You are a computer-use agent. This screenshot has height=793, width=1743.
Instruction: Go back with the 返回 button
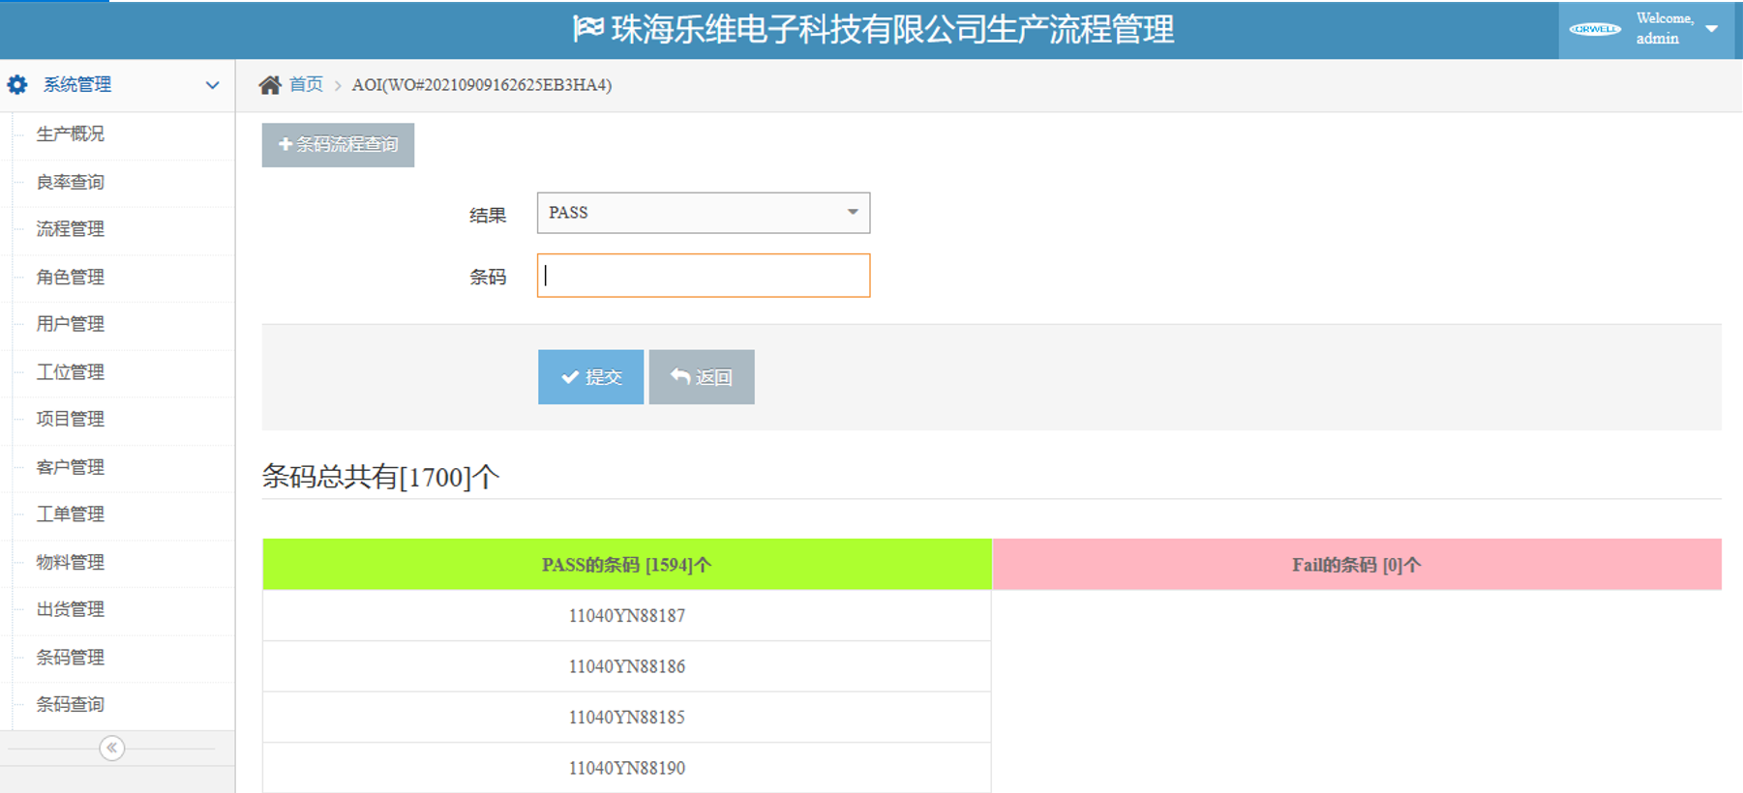pos(702,377)
